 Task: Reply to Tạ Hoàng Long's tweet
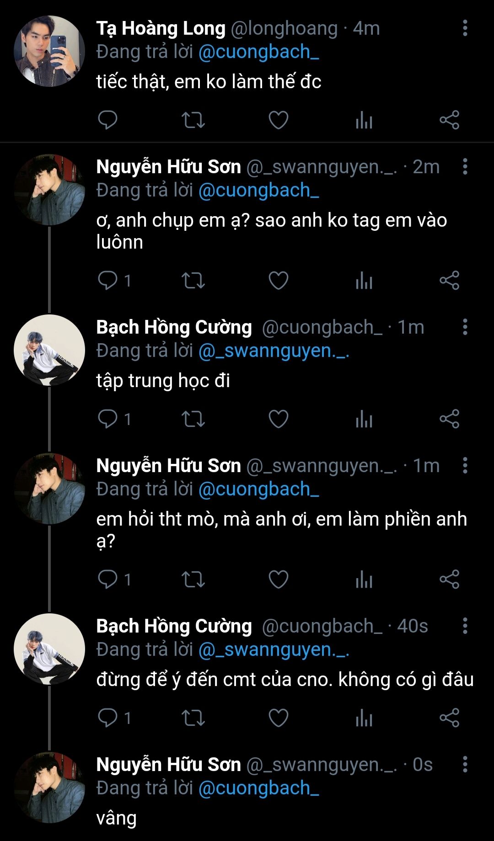[x=108, y=120]
